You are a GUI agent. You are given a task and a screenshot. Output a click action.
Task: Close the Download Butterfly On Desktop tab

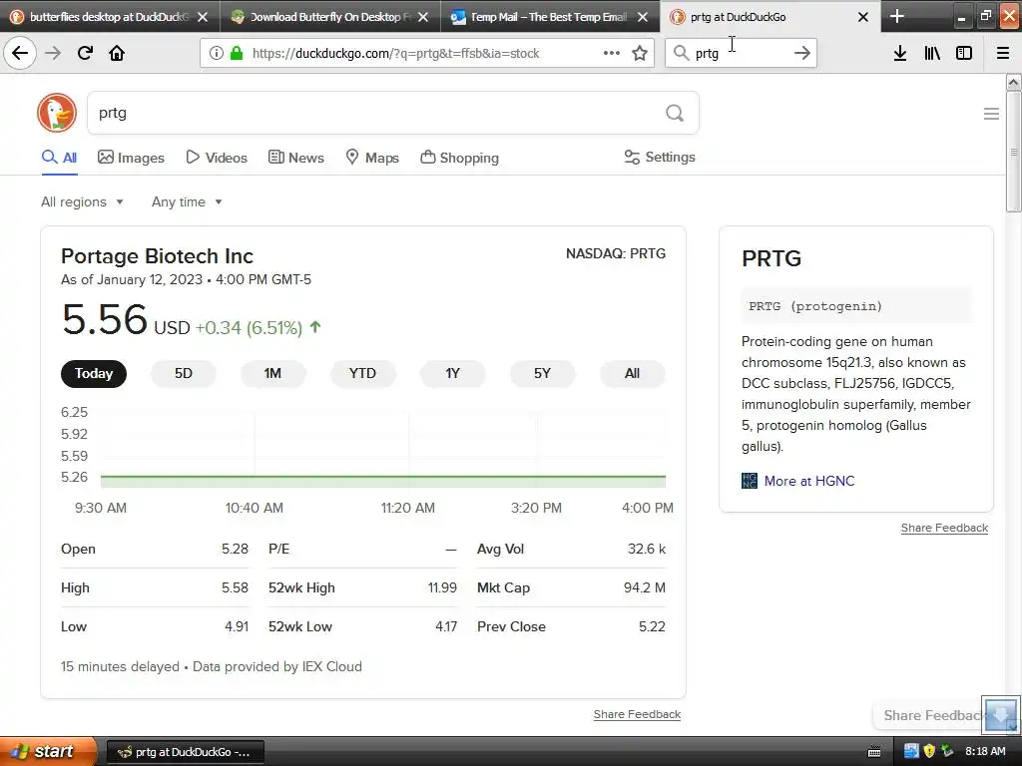coord(423,17)
